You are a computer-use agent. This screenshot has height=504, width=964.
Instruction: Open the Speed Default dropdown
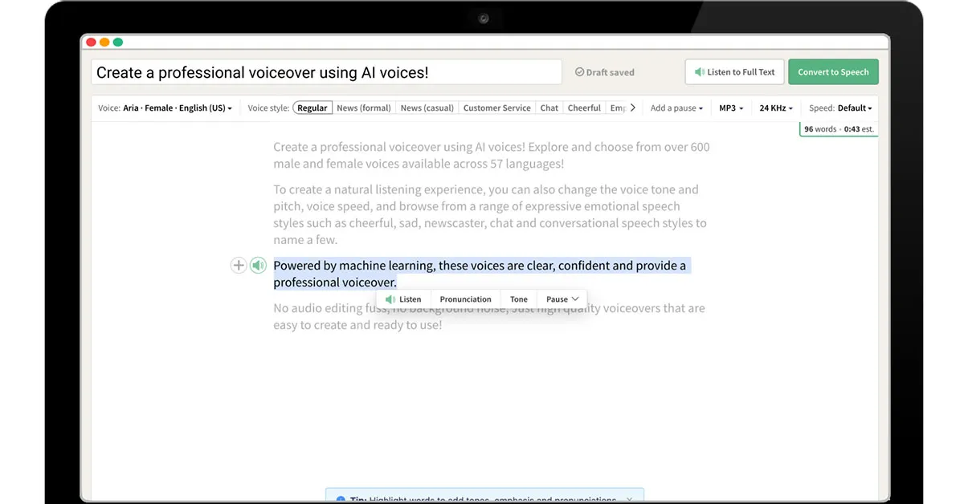tap(855, 108)
